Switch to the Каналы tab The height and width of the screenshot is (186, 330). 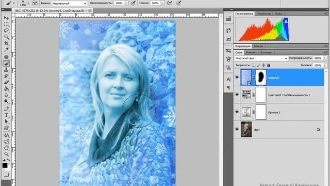[x=251, y=52]
